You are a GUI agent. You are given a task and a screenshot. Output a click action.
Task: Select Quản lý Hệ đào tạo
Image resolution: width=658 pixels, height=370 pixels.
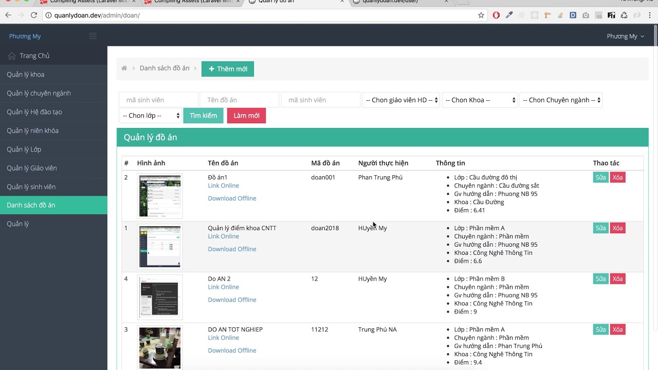click(x=53, y=112)
